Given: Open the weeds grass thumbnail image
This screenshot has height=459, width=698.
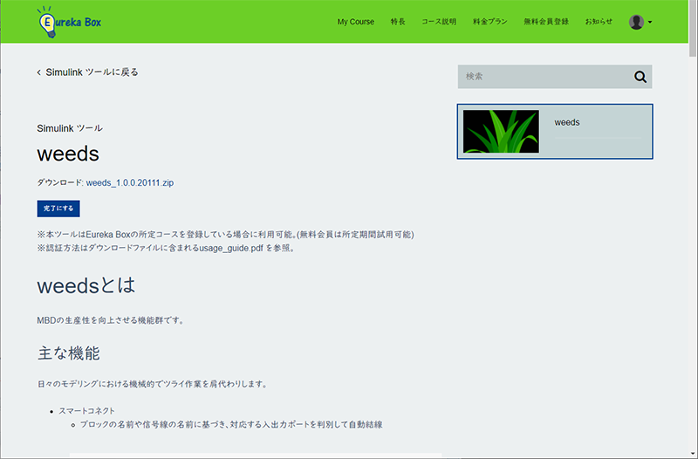Looking at the screenshot, I should point(501,132).
